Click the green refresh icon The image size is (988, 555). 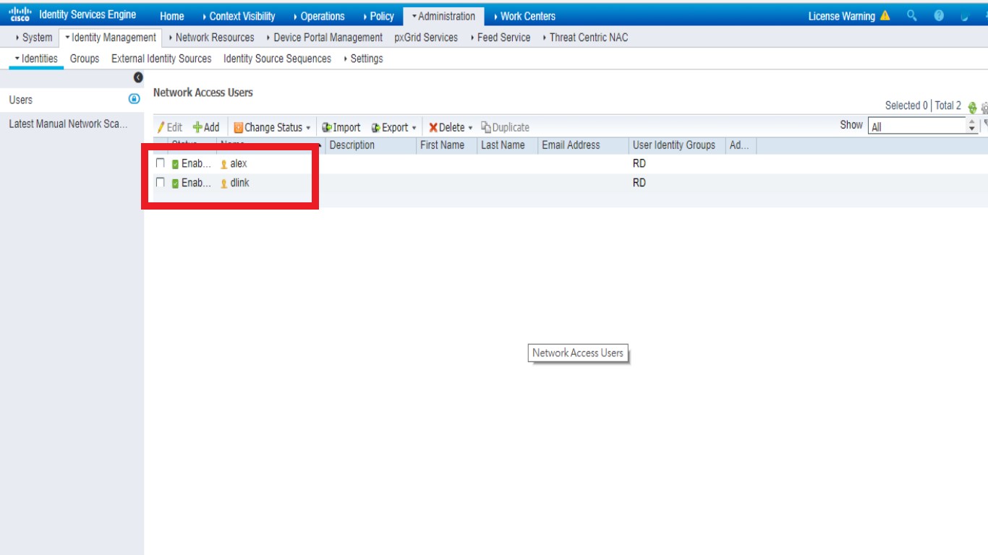972,107
